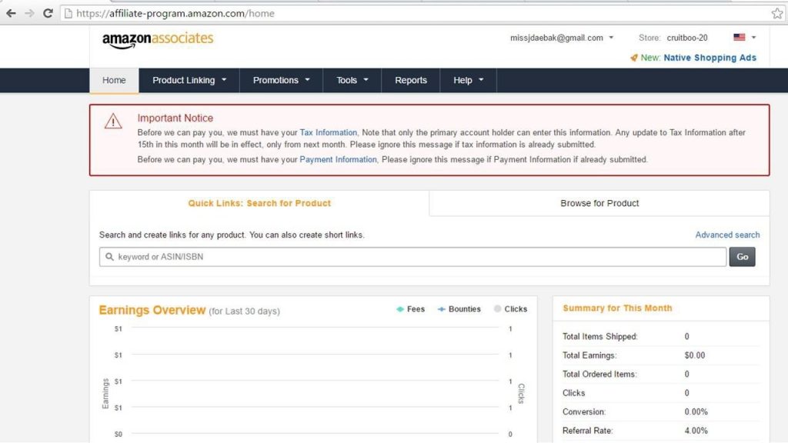The image size is (788, 443).
Task: Click the browser forward arrow
Action: pyautogui.click(x=30, y=14)
